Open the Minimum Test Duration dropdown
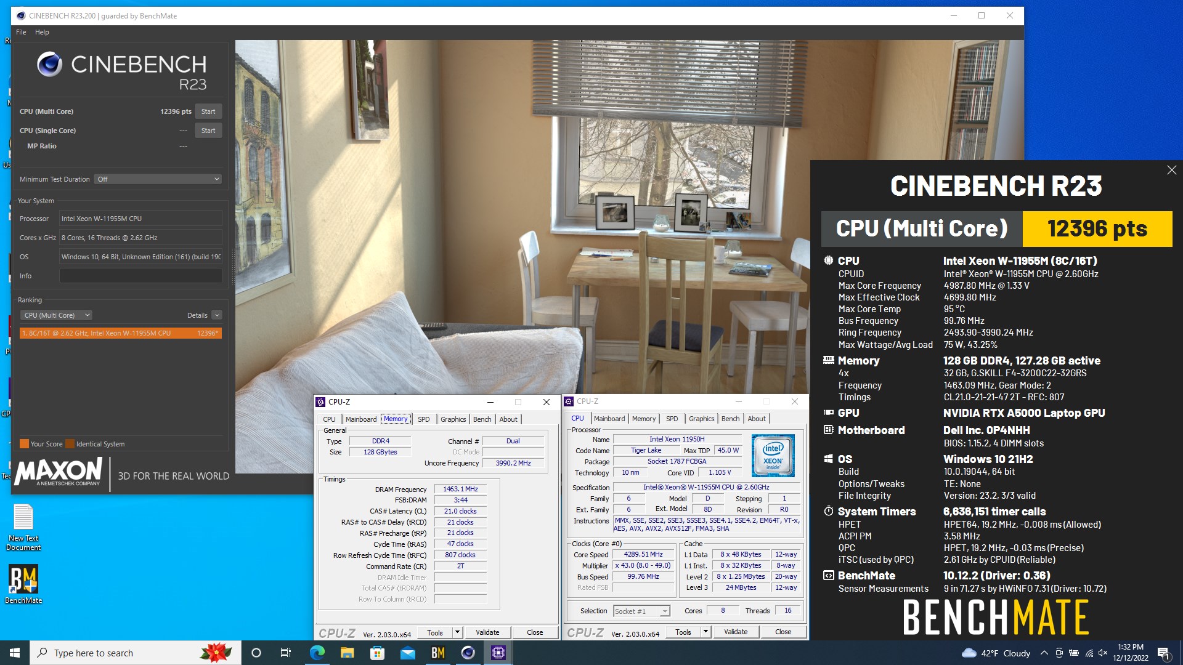This screenshot has height=665, width=1183. click(x=158, y=179)
